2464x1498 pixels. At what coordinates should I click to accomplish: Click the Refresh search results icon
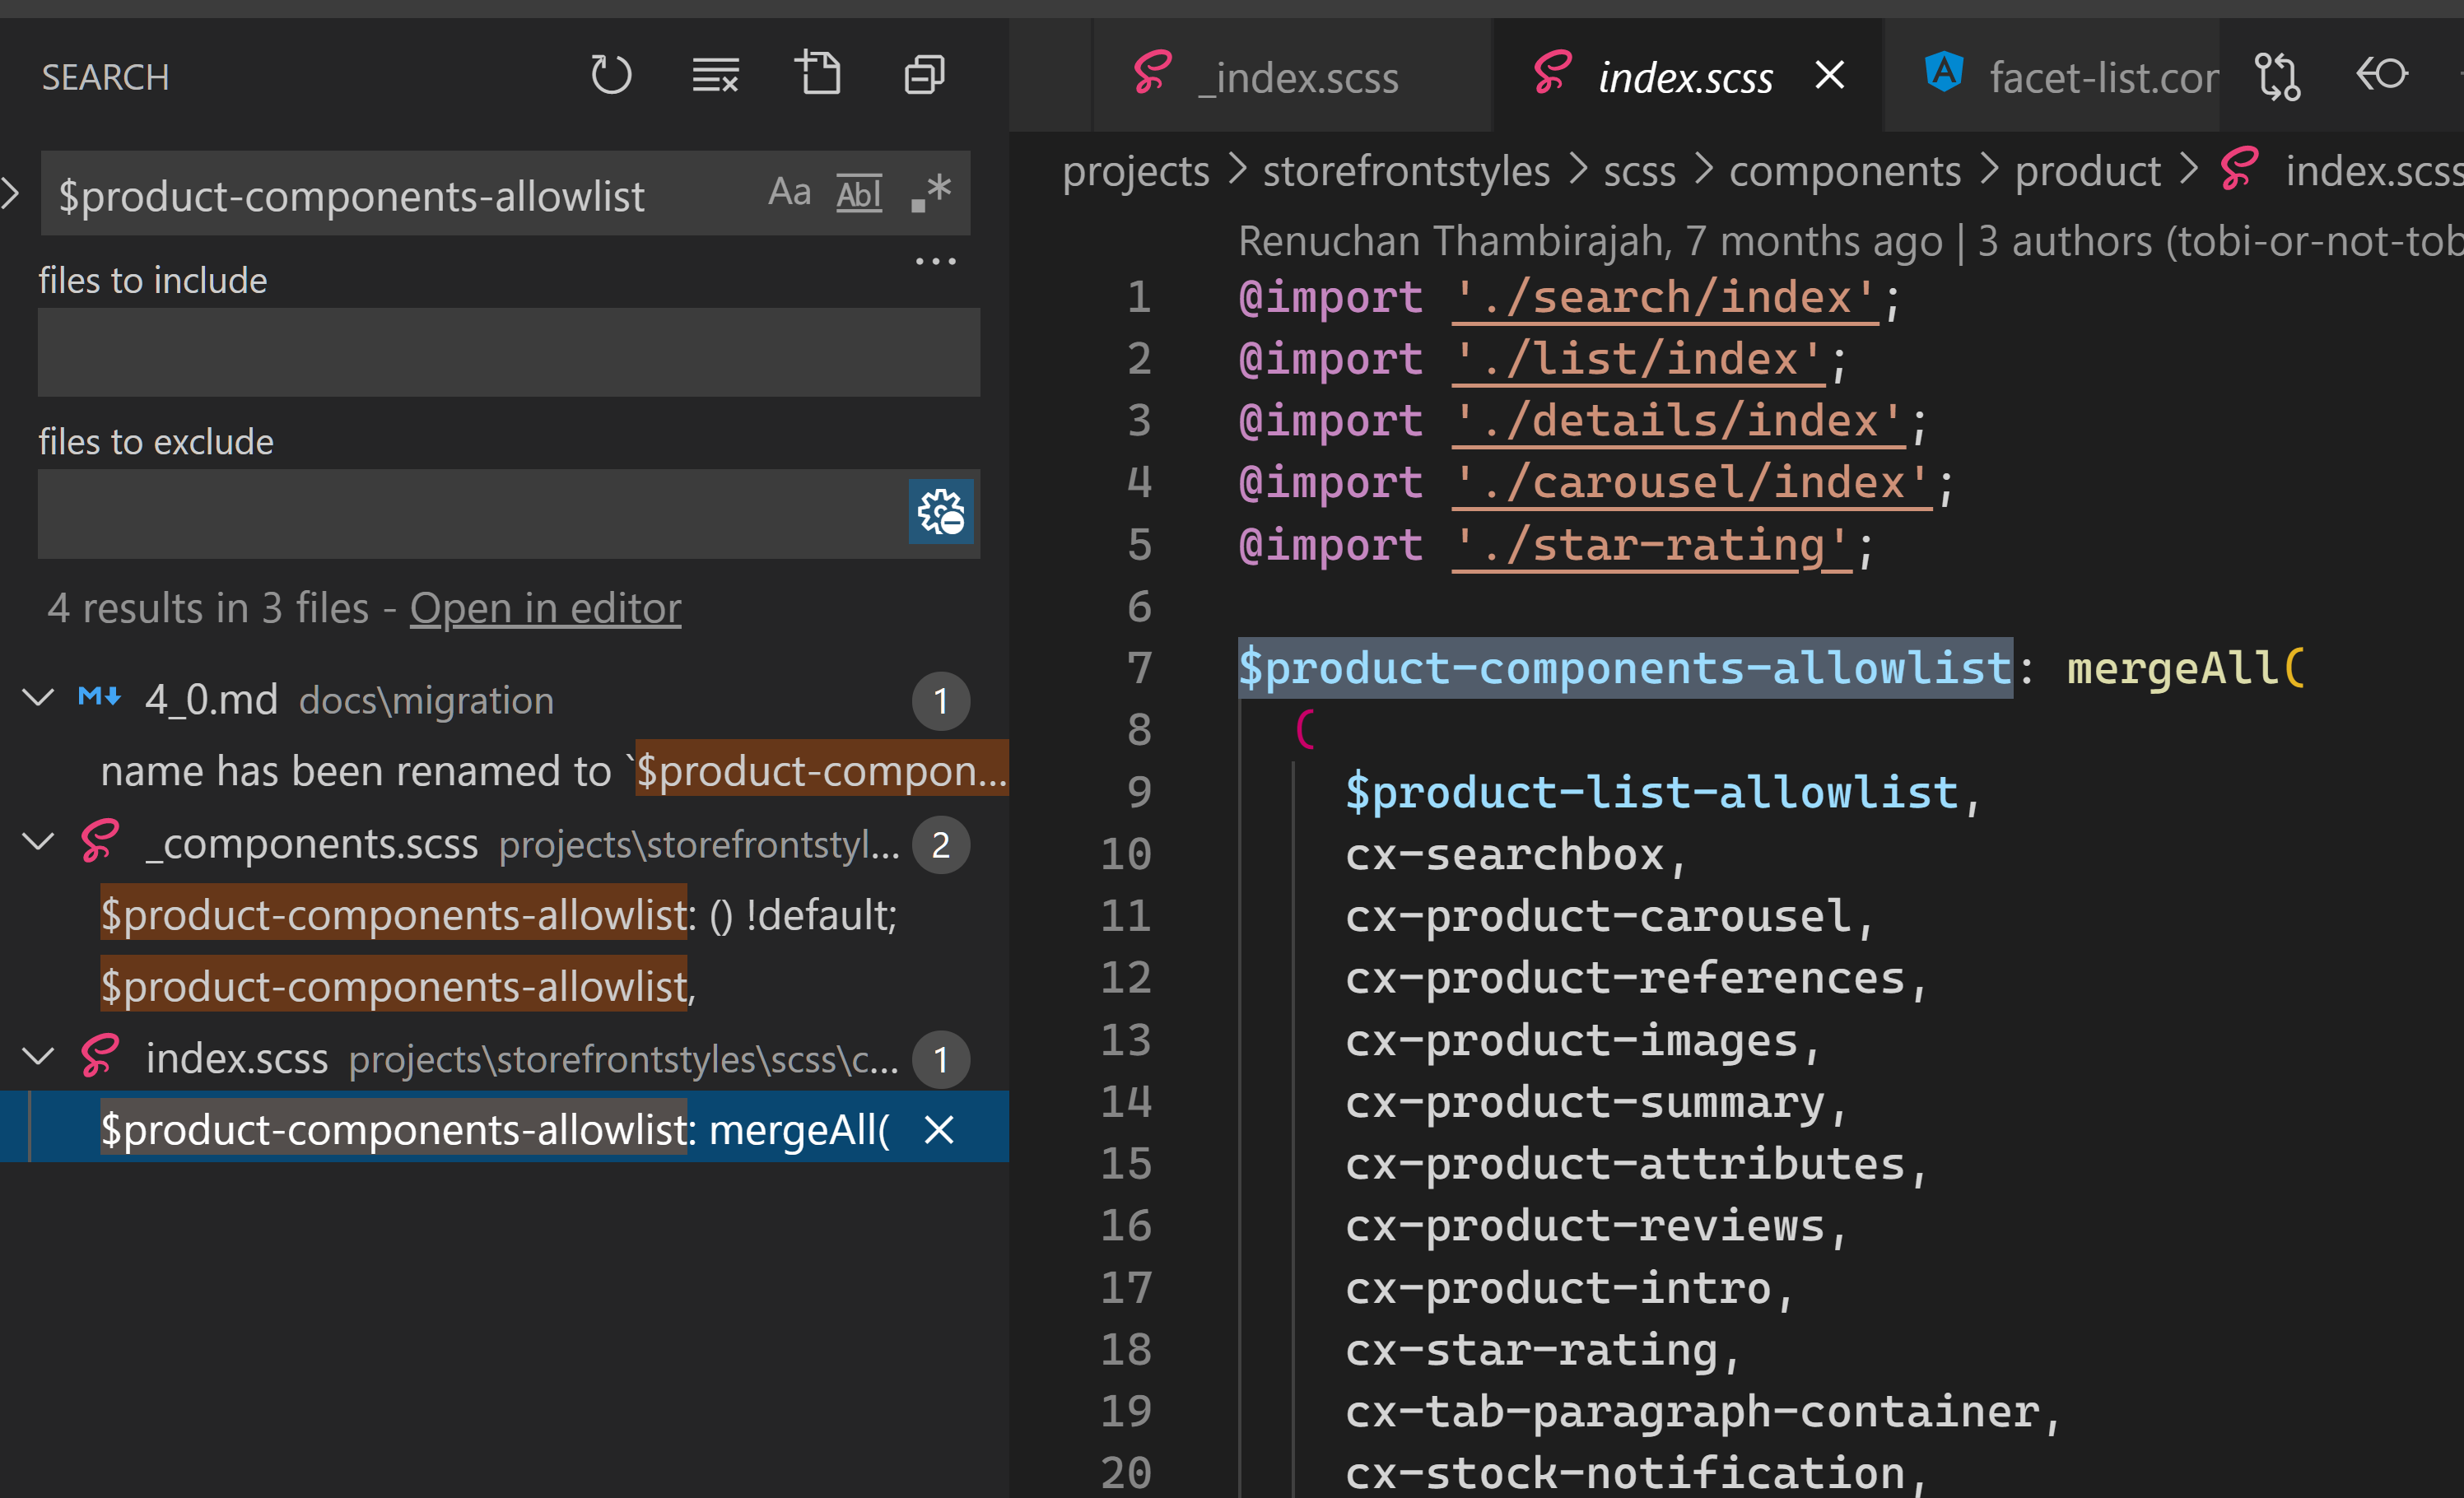(610, 75)
